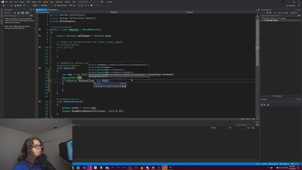This screenshot has height=170, width=302.
Task: Sort Error List by Project column
Action: [214, 127]
